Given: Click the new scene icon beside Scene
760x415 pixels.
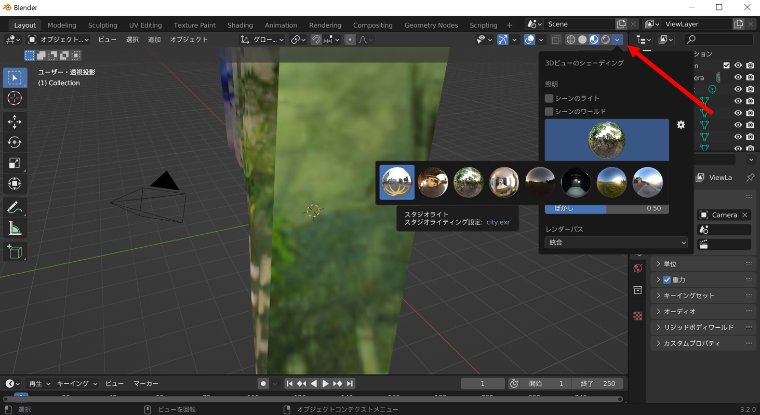Looking at the screenshot, I should pos(621,24).
